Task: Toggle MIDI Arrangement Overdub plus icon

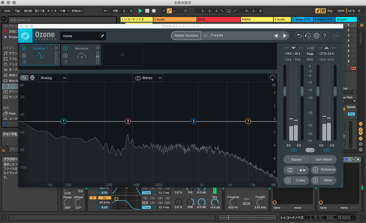Action: pyautogui.click(x=164, y=11)
